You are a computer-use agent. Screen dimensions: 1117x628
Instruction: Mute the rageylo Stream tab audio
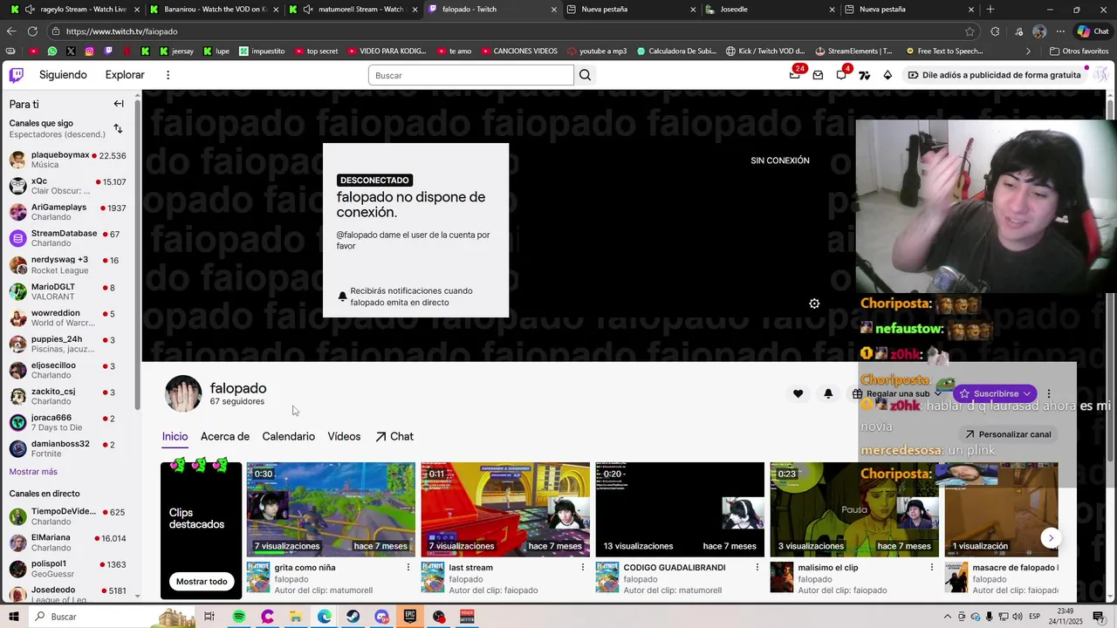31,10
